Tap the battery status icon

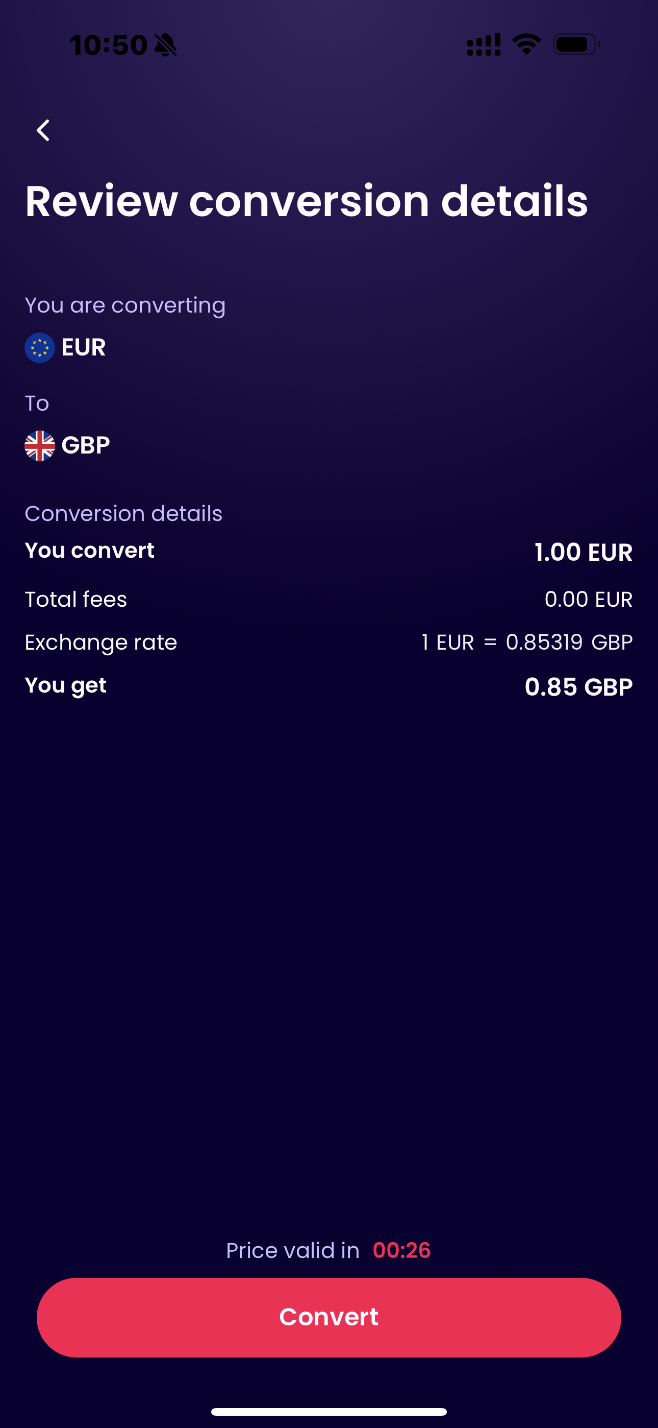[576, 44]
